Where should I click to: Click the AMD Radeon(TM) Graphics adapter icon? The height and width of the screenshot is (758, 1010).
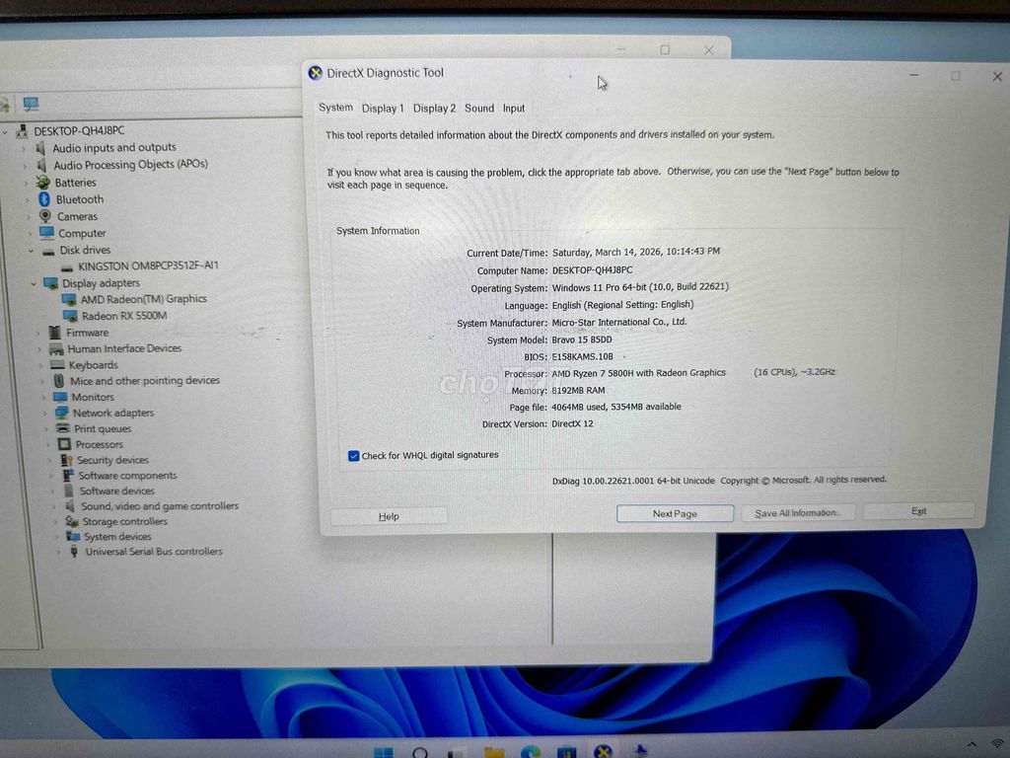(x=69, y=300)
